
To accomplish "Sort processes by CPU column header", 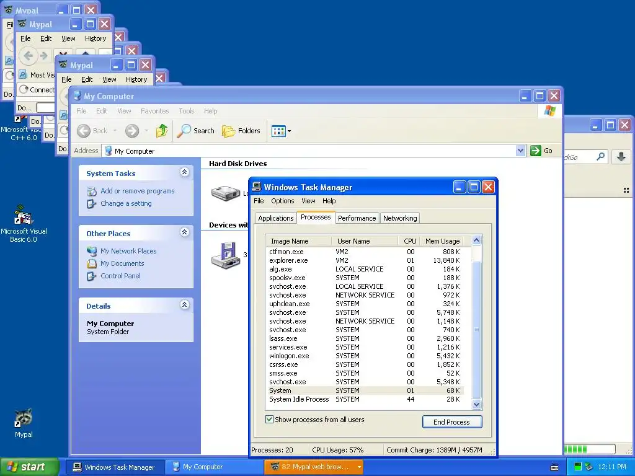I will click(409, 241).
